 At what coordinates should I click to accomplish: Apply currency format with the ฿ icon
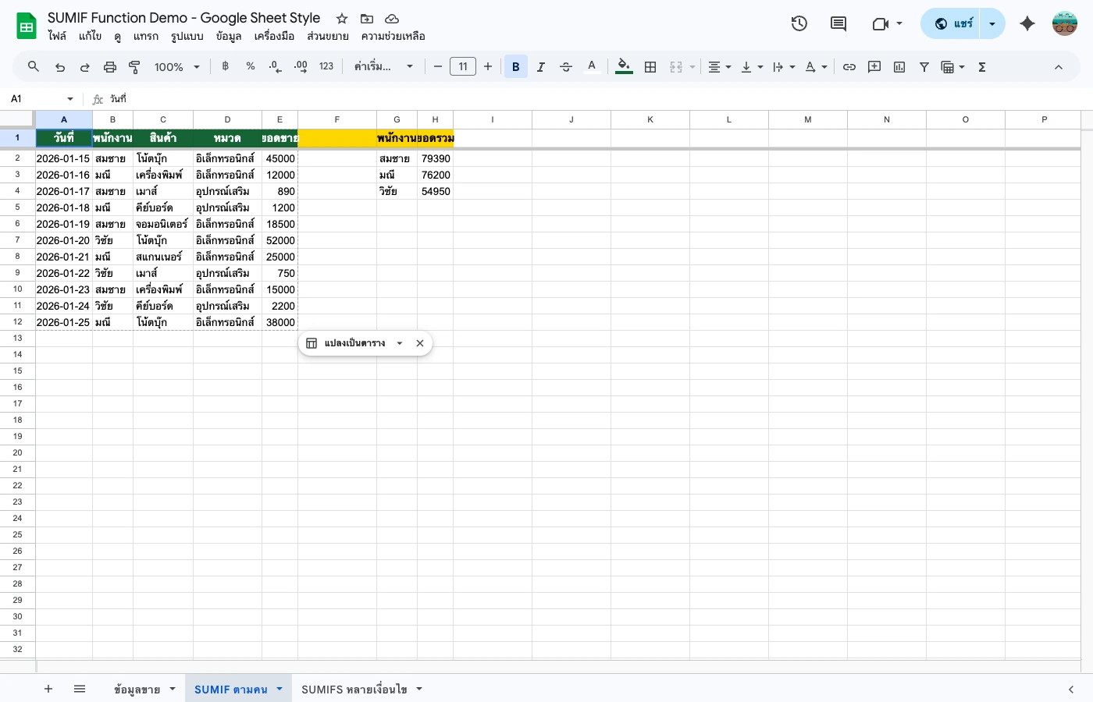[x=225, y=67]
